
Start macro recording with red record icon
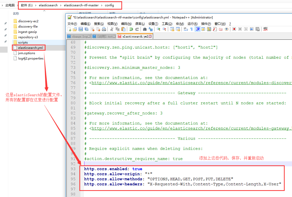234,29
